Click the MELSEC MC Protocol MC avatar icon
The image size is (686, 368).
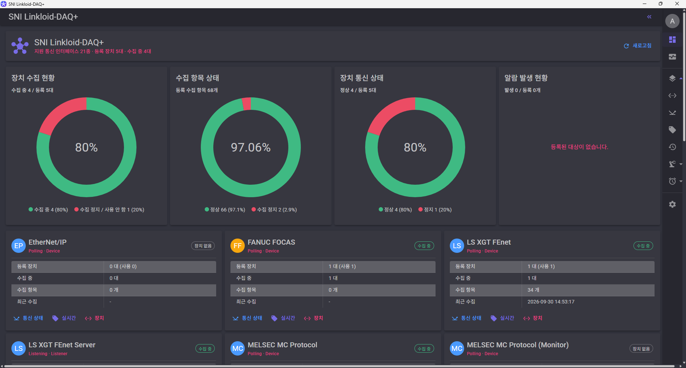pyautogui.click(x=238, y=348)
